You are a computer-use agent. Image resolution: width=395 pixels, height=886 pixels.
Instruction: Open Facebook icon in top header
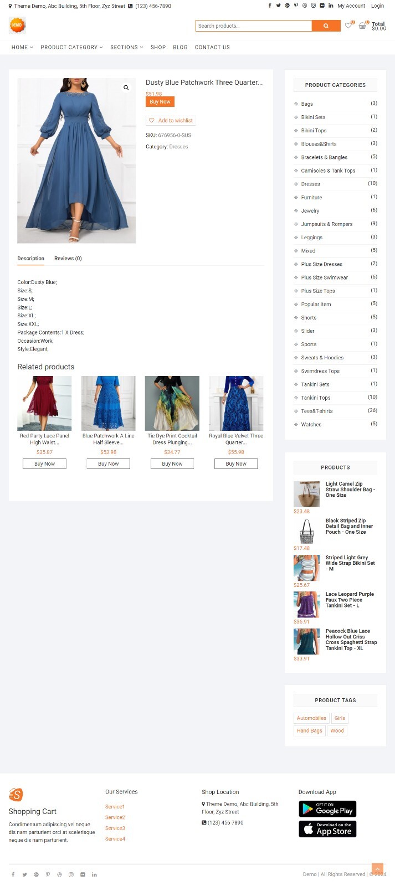[x=270, y=6]
